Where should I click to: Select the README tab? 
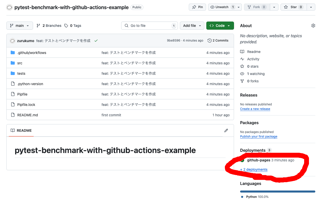pyautogui.click(x=21, y=130)
